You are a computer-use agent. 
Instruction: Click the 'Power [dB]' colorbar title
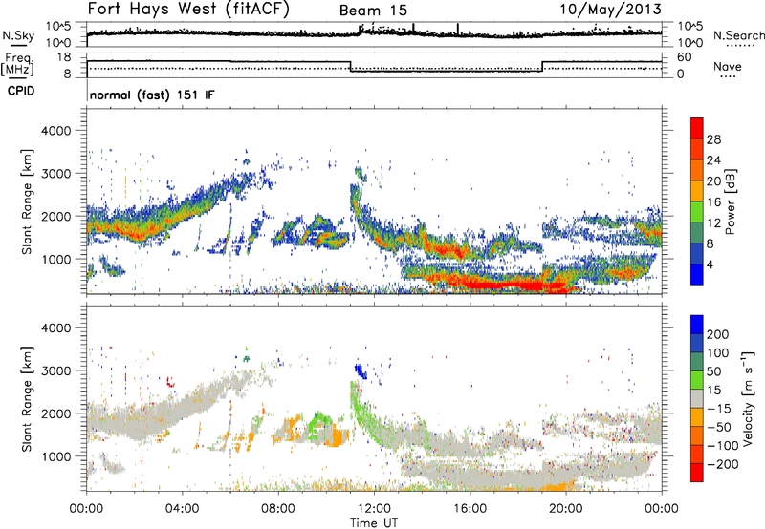[x=731, y=201]
